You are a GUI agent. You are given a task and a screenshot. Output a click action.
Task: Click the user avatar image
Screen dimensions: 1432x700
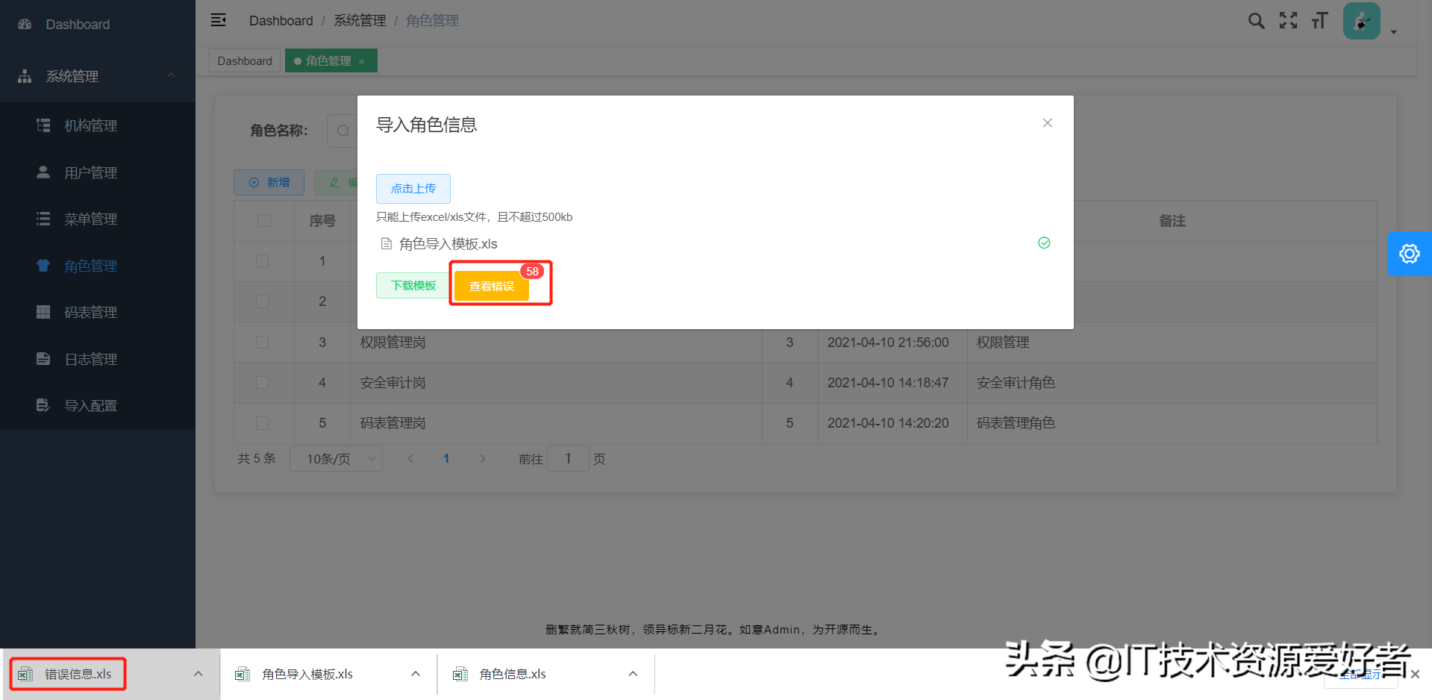click(x=1361, y=21)
